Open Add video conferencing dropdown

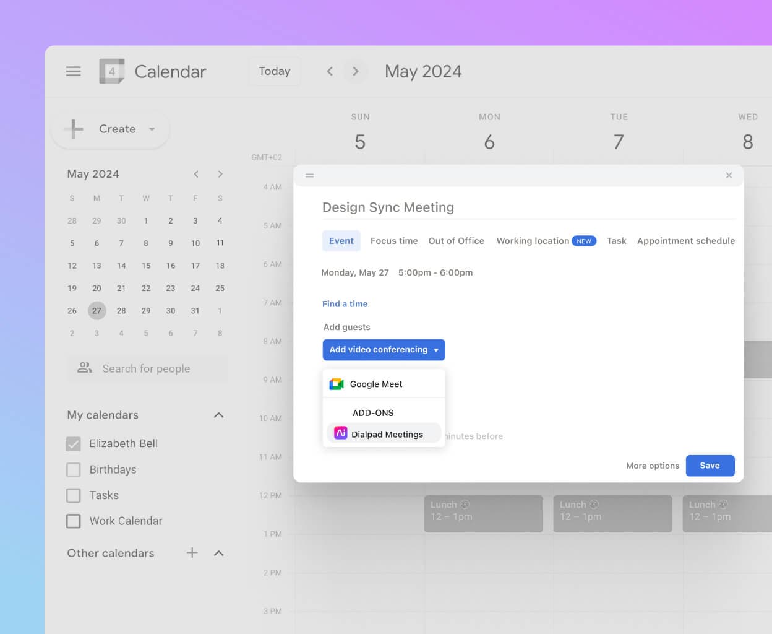point(384,350)
